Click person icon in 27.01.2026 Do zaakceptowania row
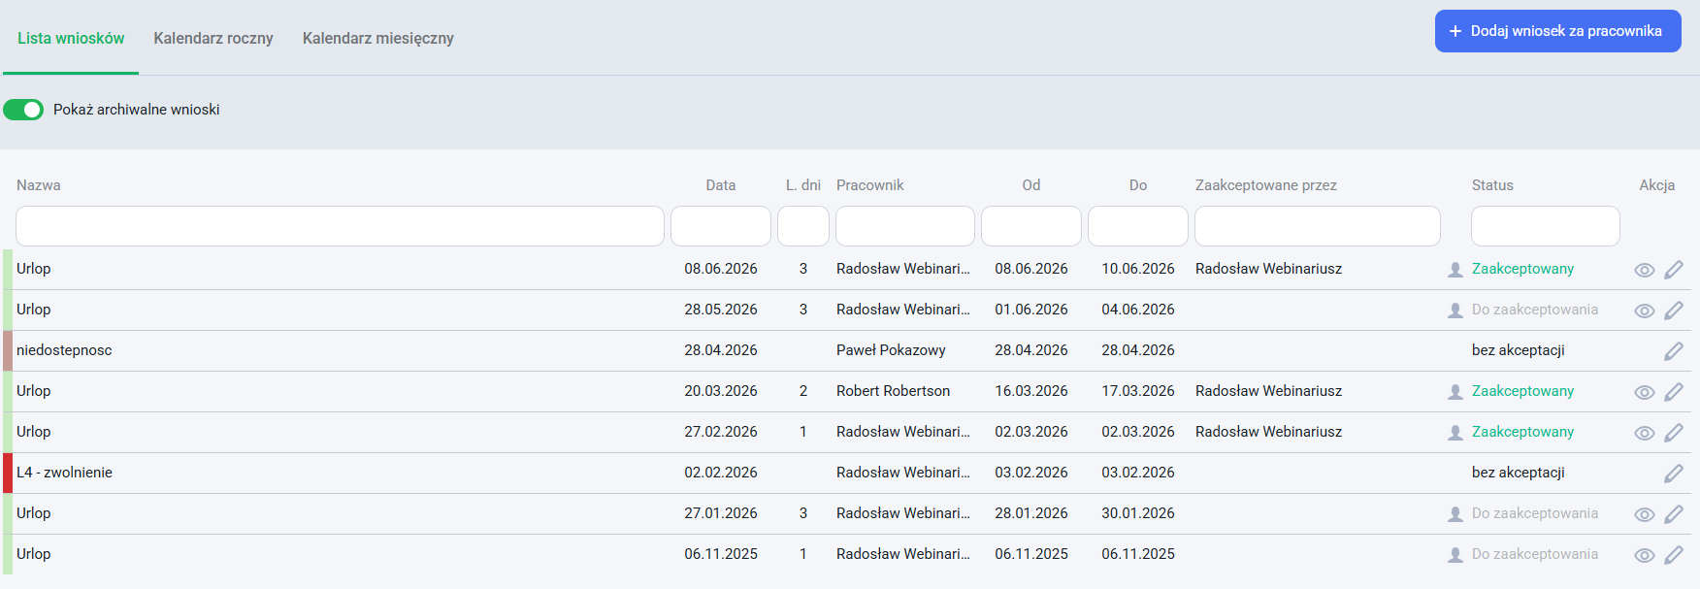 pyautogui.click(x=1455, y=514)
